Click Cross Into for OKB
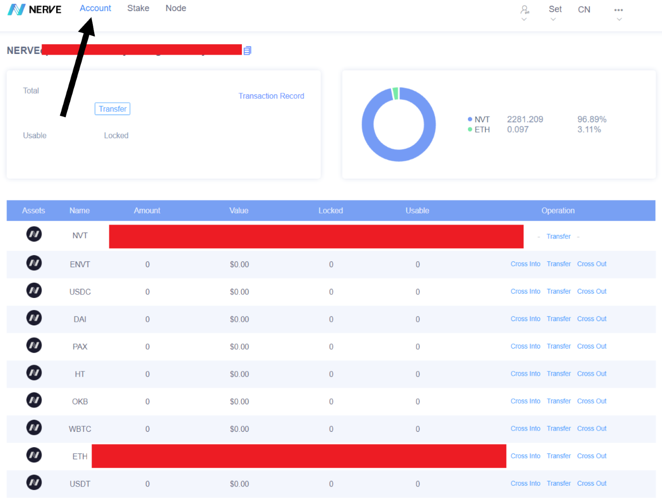This screenshot has height=502, width=662. (526, 401)
